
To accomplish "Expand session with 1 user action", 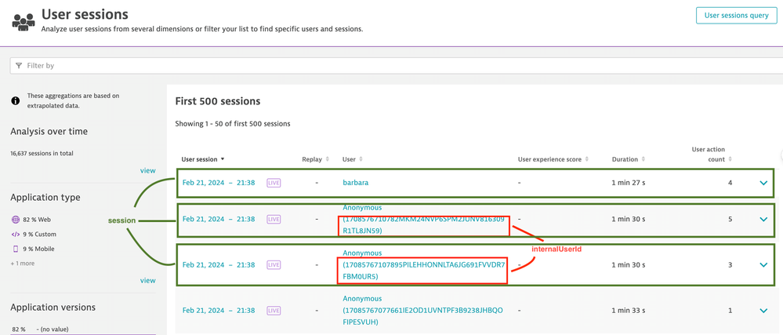I will pos(763,311).
